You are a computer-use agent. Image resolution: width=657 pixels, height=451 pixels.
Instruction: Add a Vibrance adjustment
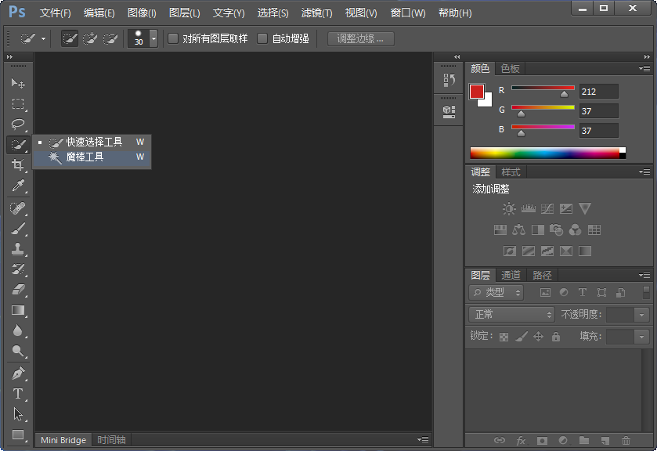tap(585, 208)
